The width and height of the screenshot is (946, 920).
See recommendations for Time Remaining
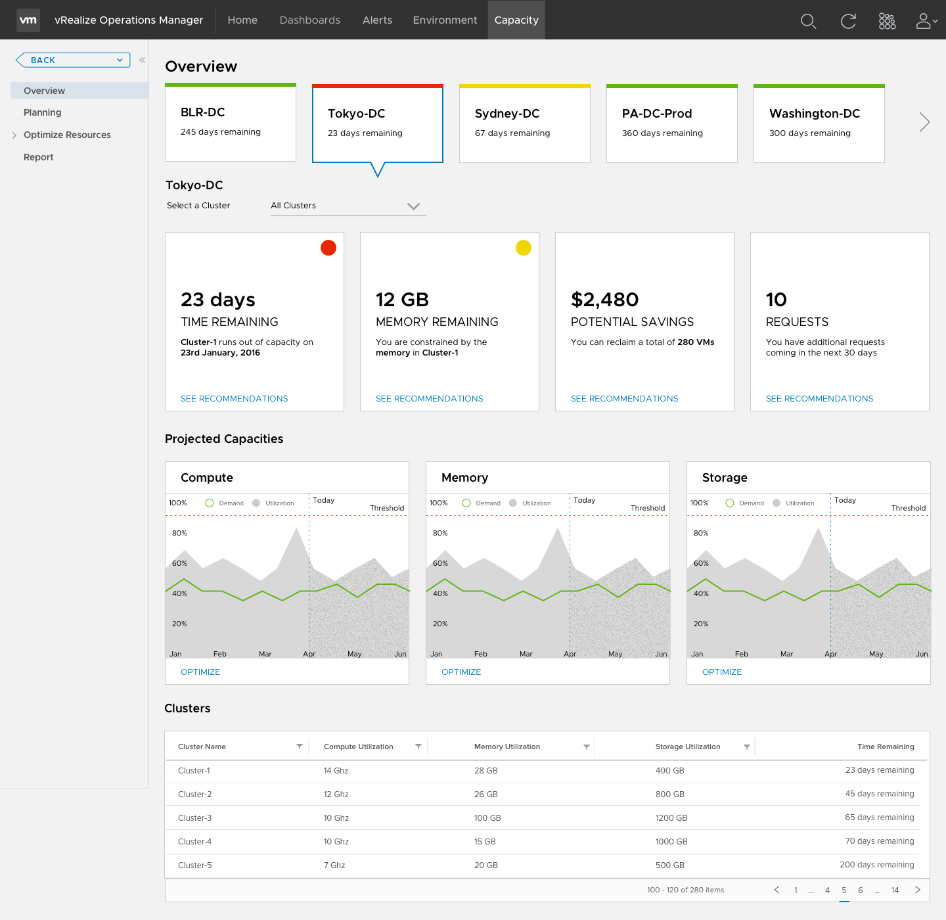tap(234, 399)
